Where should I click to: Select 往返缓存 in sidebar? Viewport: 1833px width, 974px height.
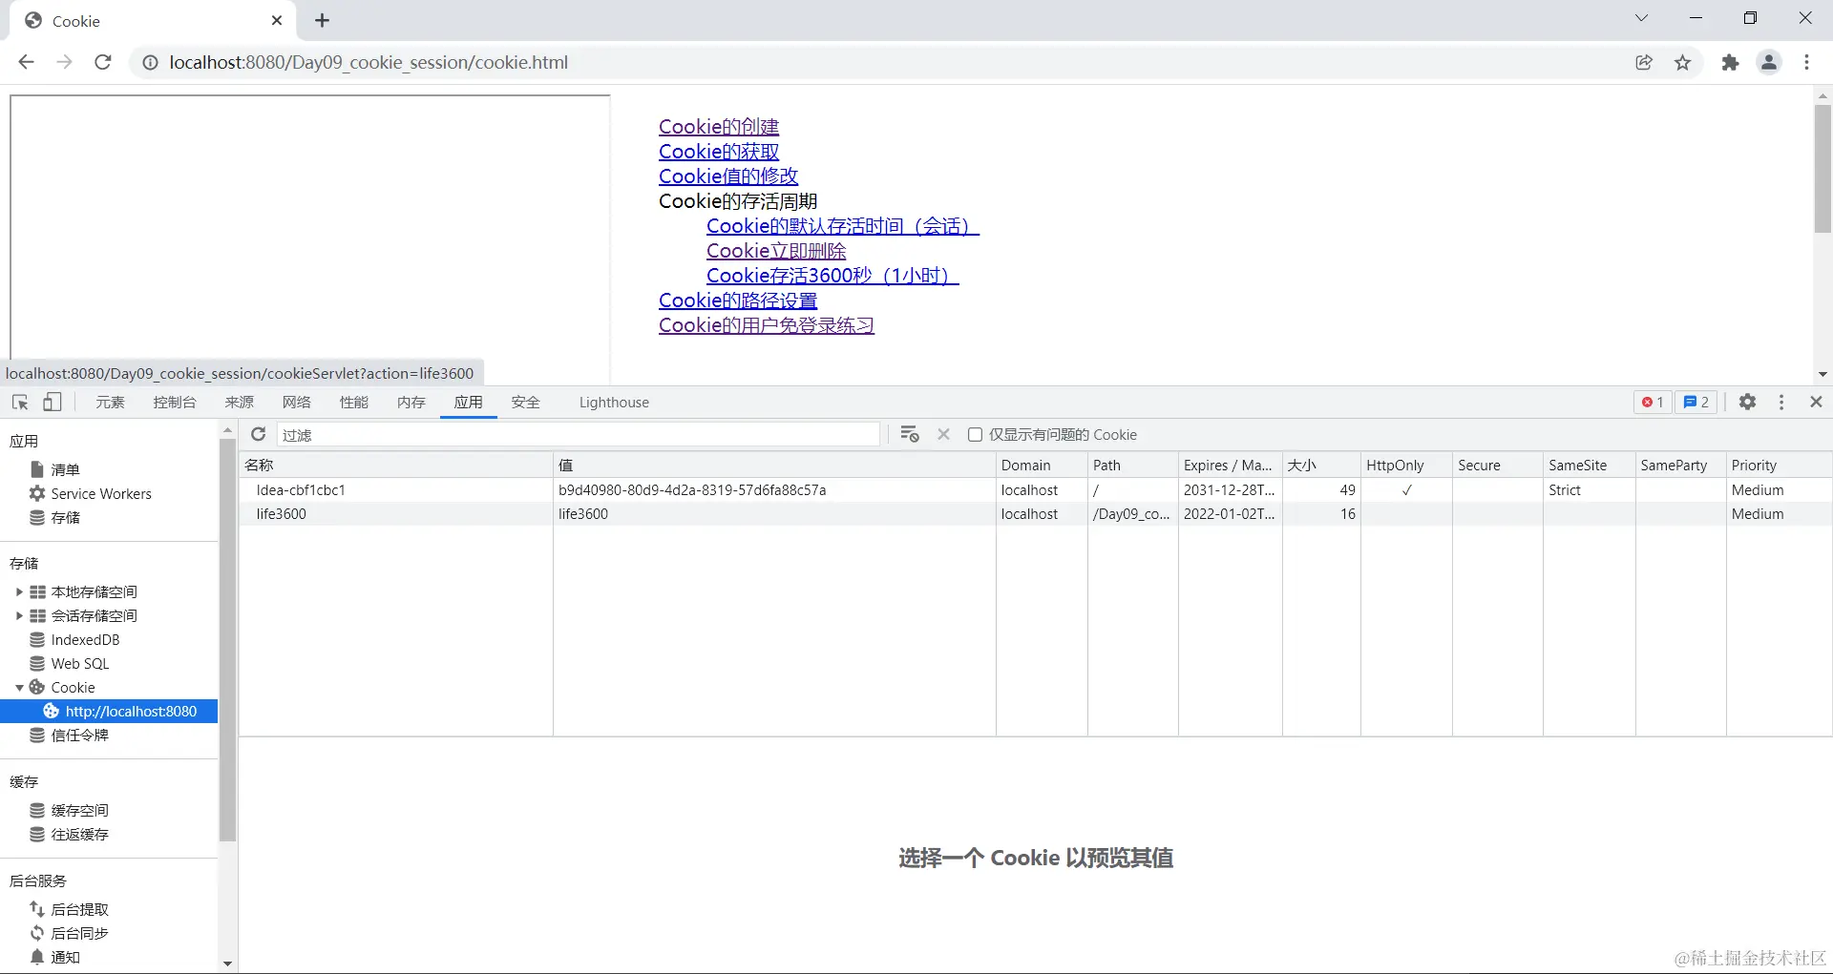79,834
